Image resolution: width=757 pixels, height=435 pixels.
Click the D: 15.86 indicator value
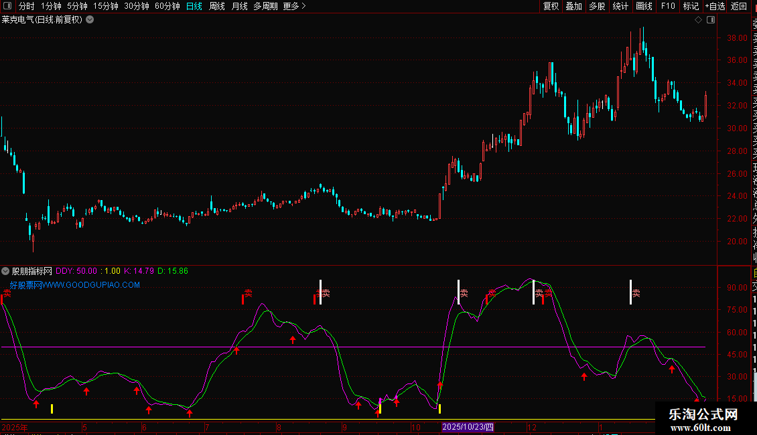click(173, 271)
